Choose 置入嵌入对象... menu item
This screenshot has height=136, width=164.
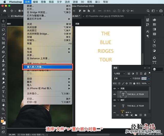48,67
